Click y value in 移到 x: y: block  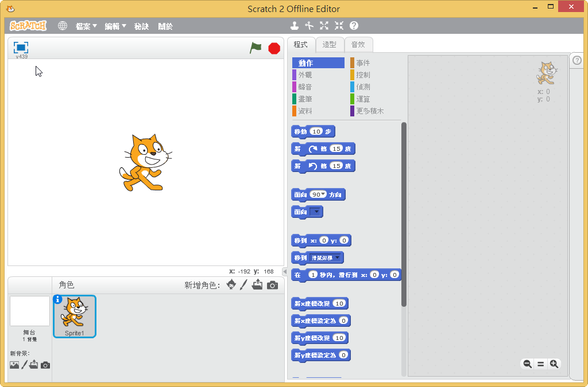344,240
